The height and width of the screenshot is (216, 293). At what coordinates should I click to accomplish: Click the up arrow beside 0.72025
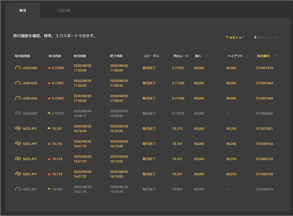click(49, 113)
